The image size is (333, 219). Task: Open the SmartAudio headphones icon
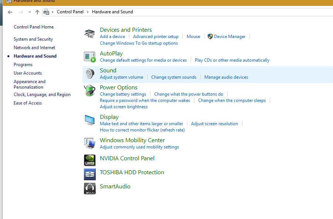tap(89, 188)
